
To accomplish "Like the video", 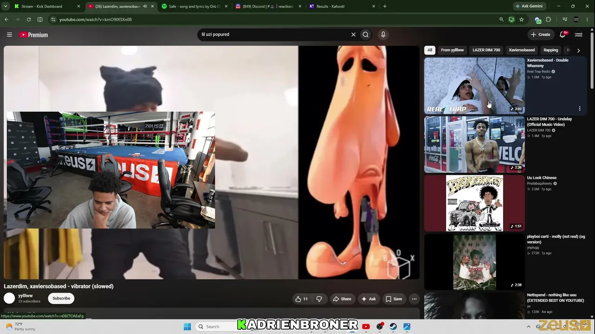I will [301, 299].
